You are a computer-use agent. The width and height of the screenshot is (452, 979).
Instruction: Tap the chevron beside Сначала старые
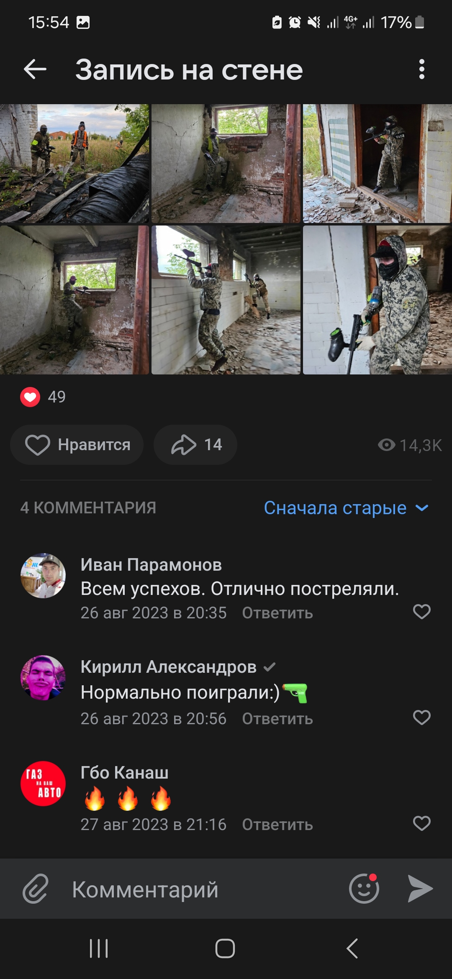(422, 508)
